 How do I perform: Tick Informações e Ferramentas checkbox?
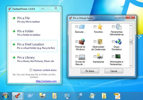tap(113, 56)
